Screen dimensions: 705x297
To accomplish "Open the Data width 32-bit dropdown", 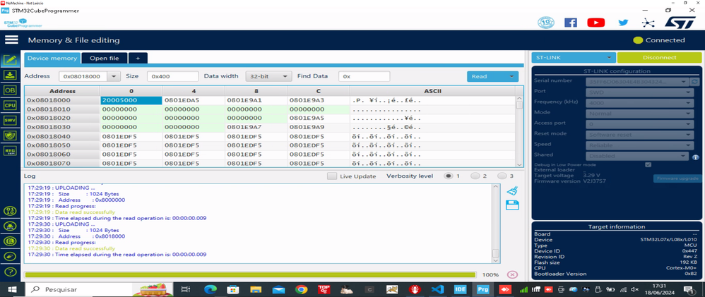I will (268, 76).
